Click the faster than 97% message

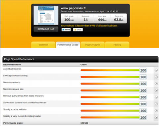89,26
